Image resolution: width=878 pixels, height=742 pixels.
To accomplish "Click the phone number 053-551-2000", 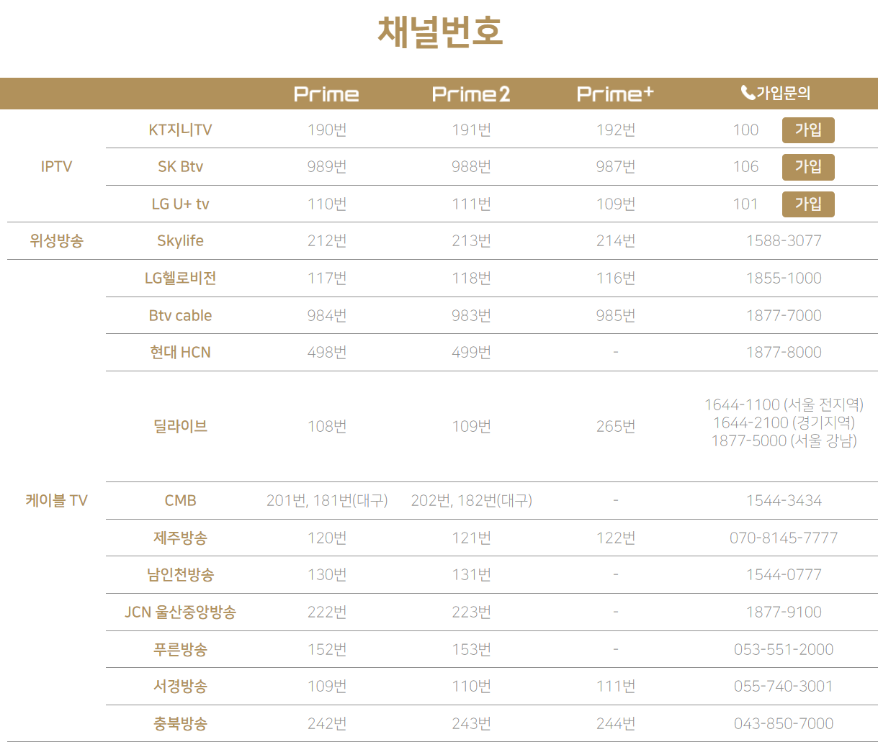I will coord(784,650).
